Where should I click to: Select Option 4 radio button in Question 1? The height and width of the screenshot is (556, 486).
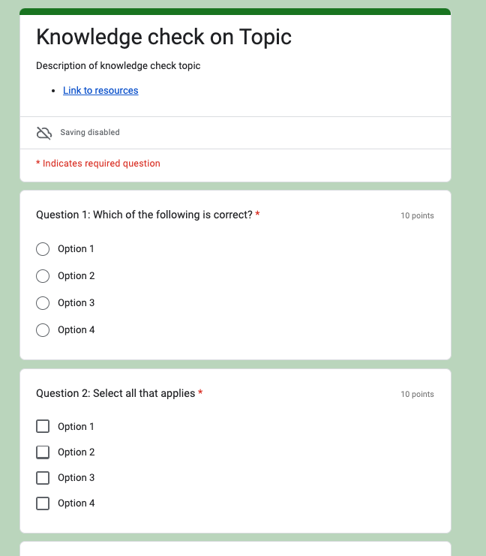[x=43, y=330]
